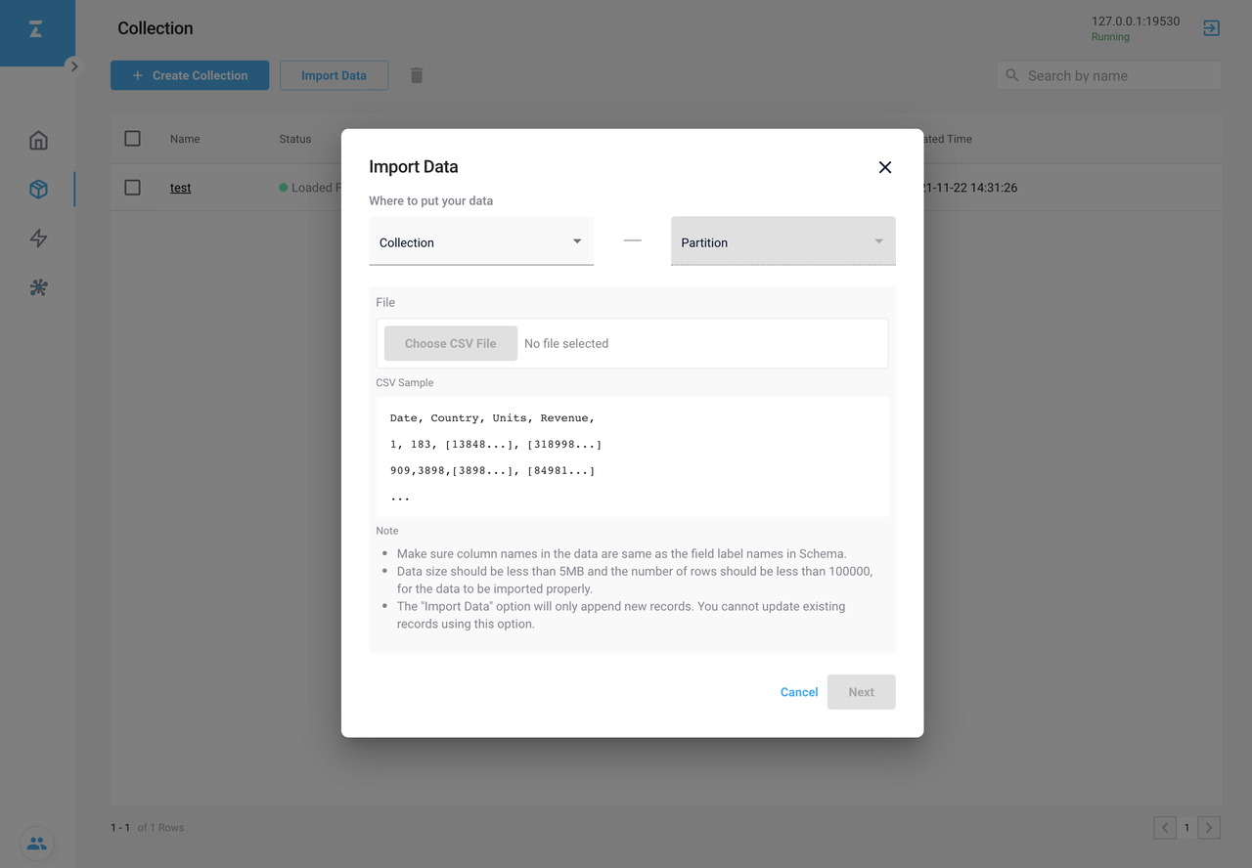Image resolution: width=1252 pixels, height=868 pixels.
Task: Click the CSV sample header line 'Date, Country, Units, Revenue,'
Action: point(492,418)
